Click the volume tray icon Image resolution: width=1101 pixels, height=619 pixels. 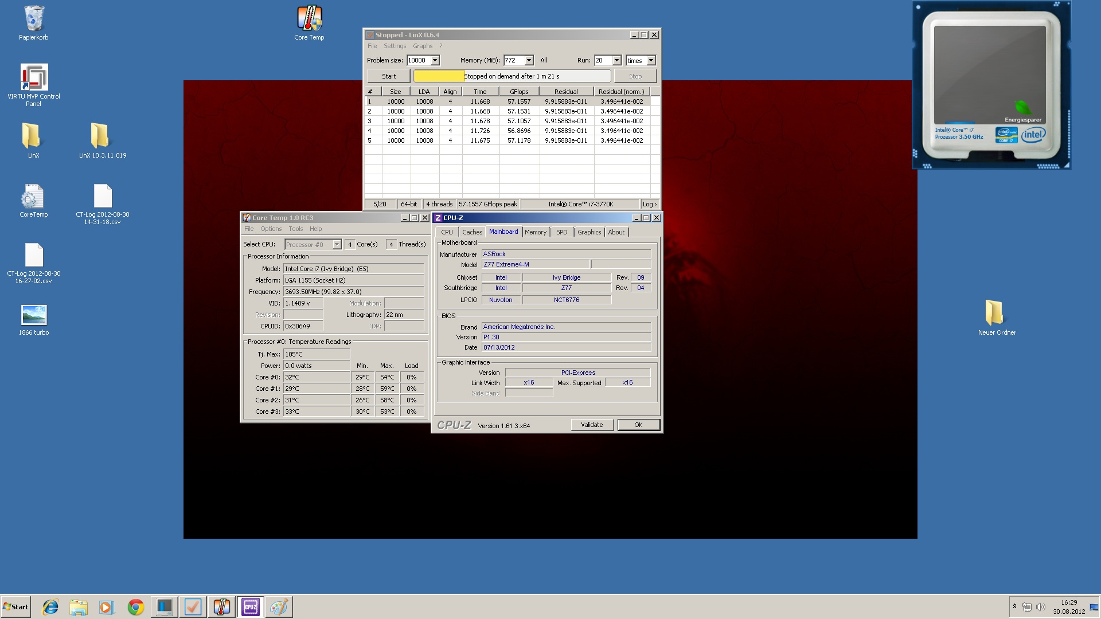click(1041, 607)
